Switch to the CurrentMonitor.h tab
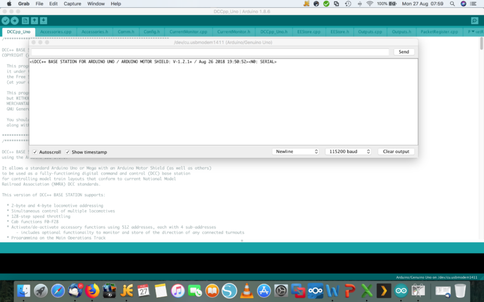This screenshot has width=484, height=302. (x=234, y=32)
